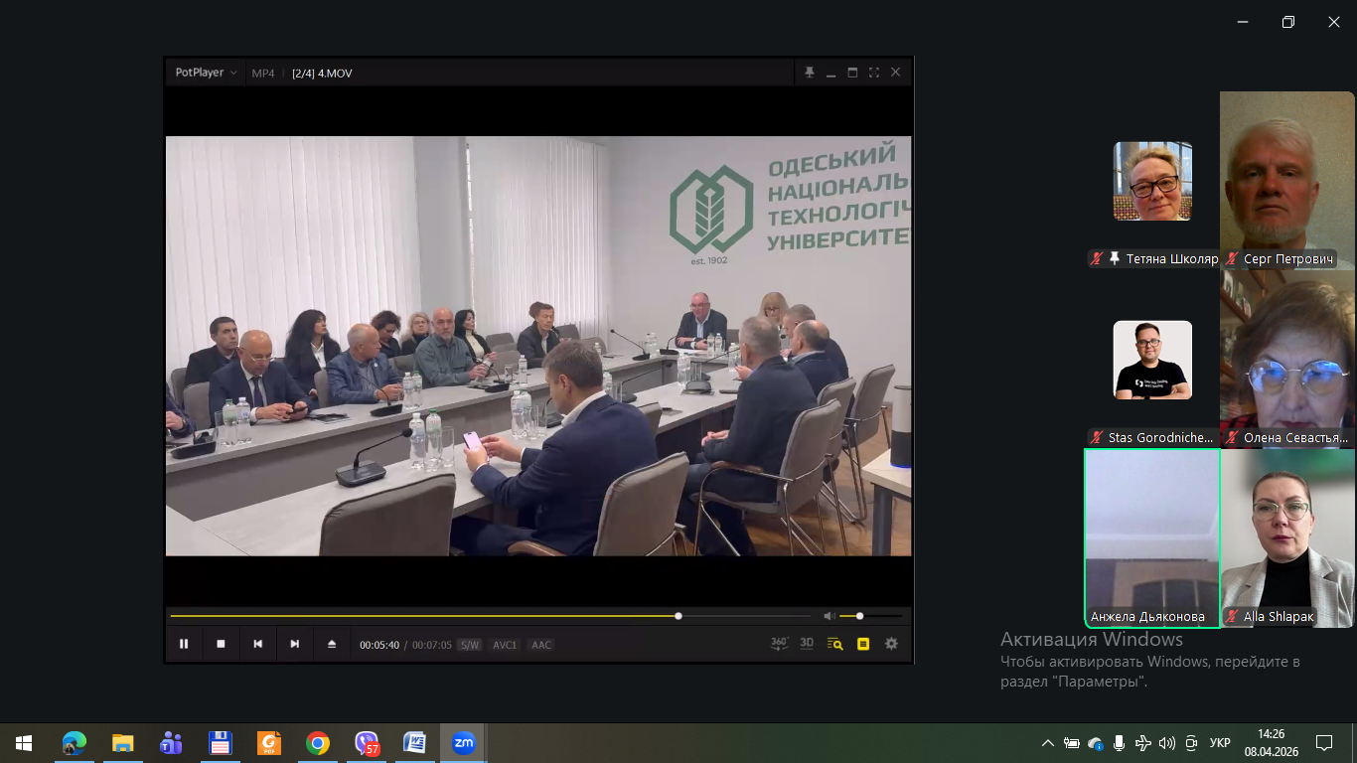Mute audio with the speaker icon

point(829,616)
